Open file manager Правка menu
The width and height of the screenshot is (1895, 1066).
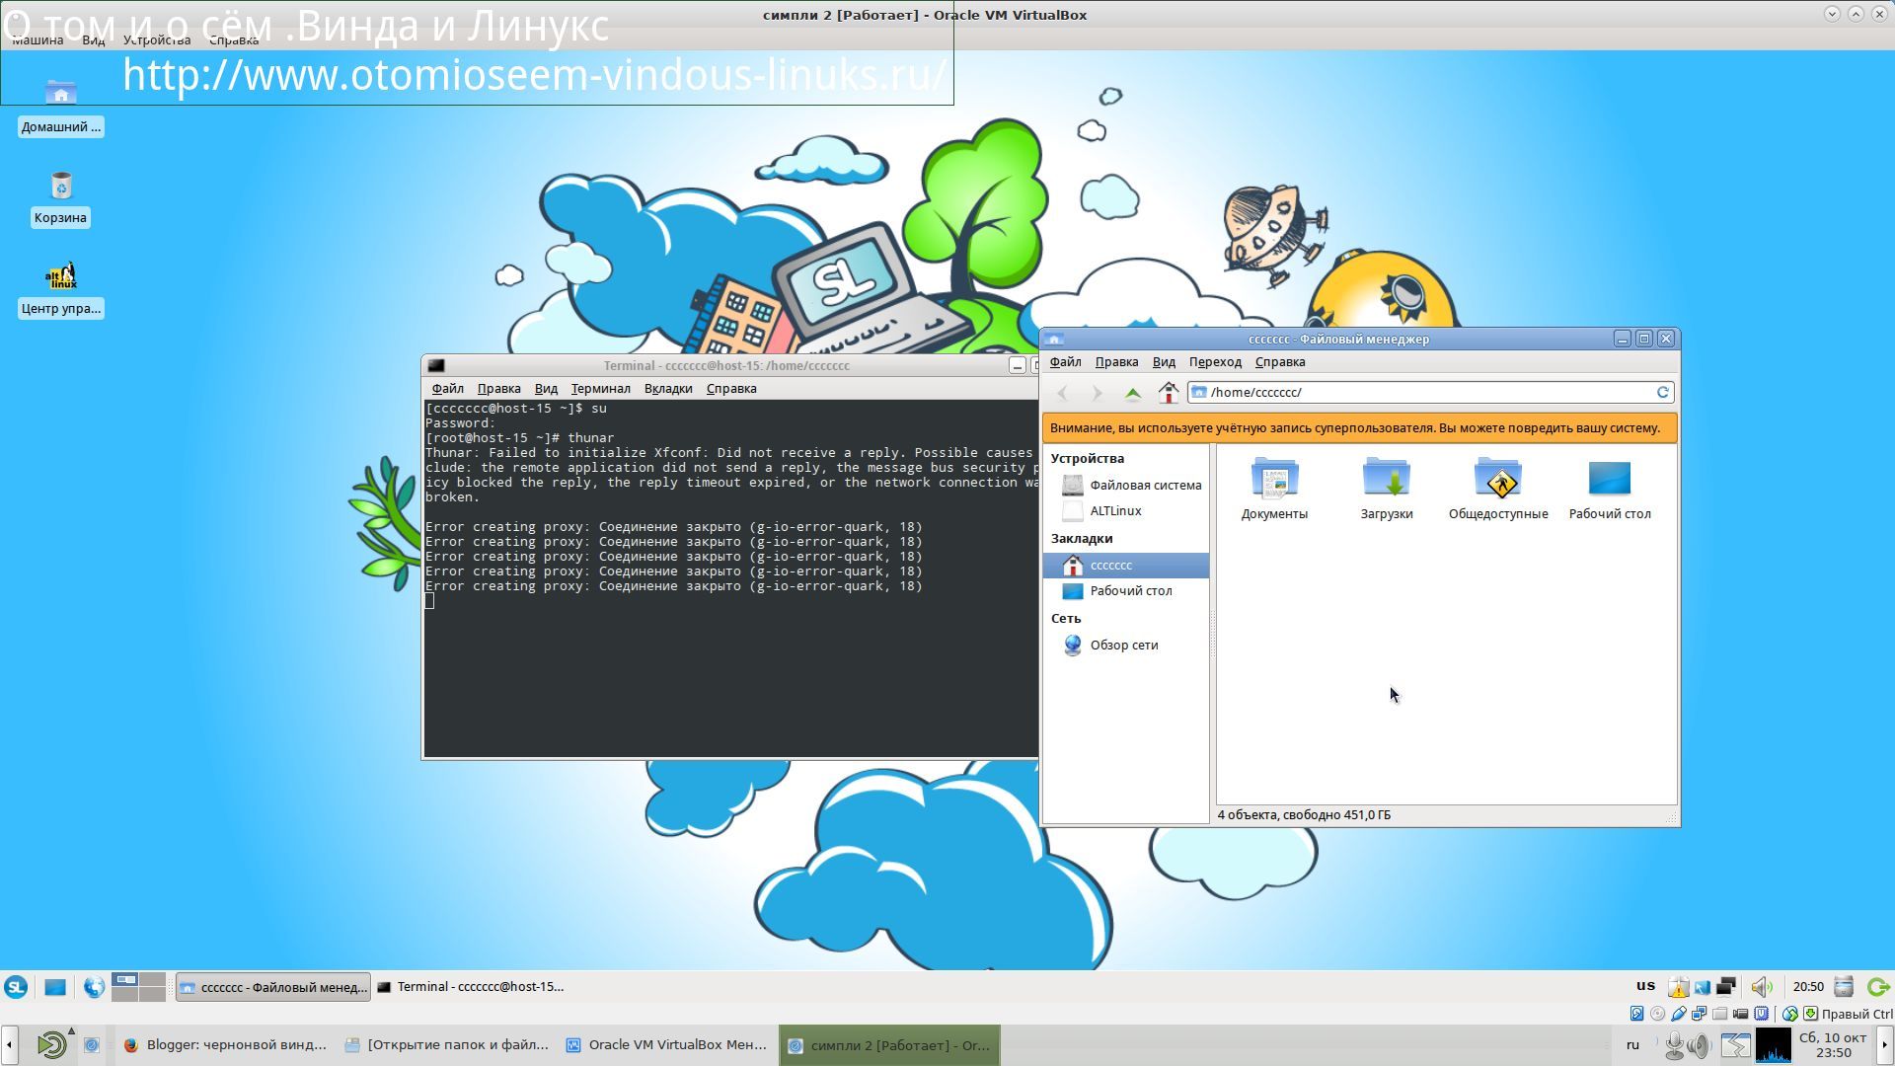point(1116,362)
